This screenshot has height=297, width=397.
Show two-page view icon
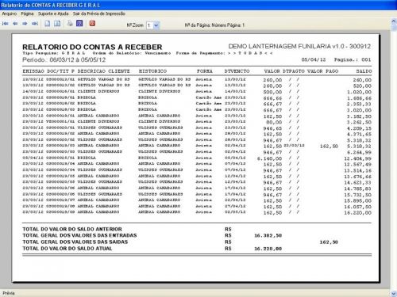57,24
